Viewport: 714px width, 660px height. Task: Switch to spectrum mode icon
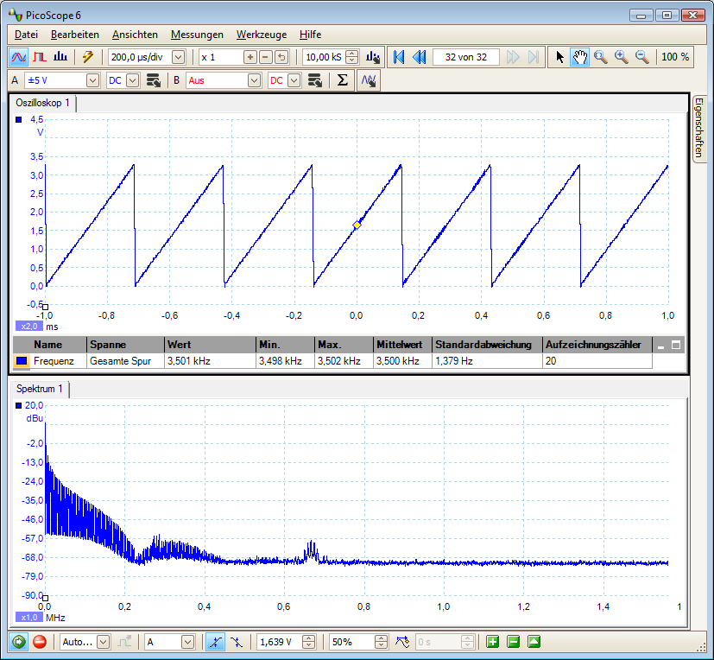point(60,57)
